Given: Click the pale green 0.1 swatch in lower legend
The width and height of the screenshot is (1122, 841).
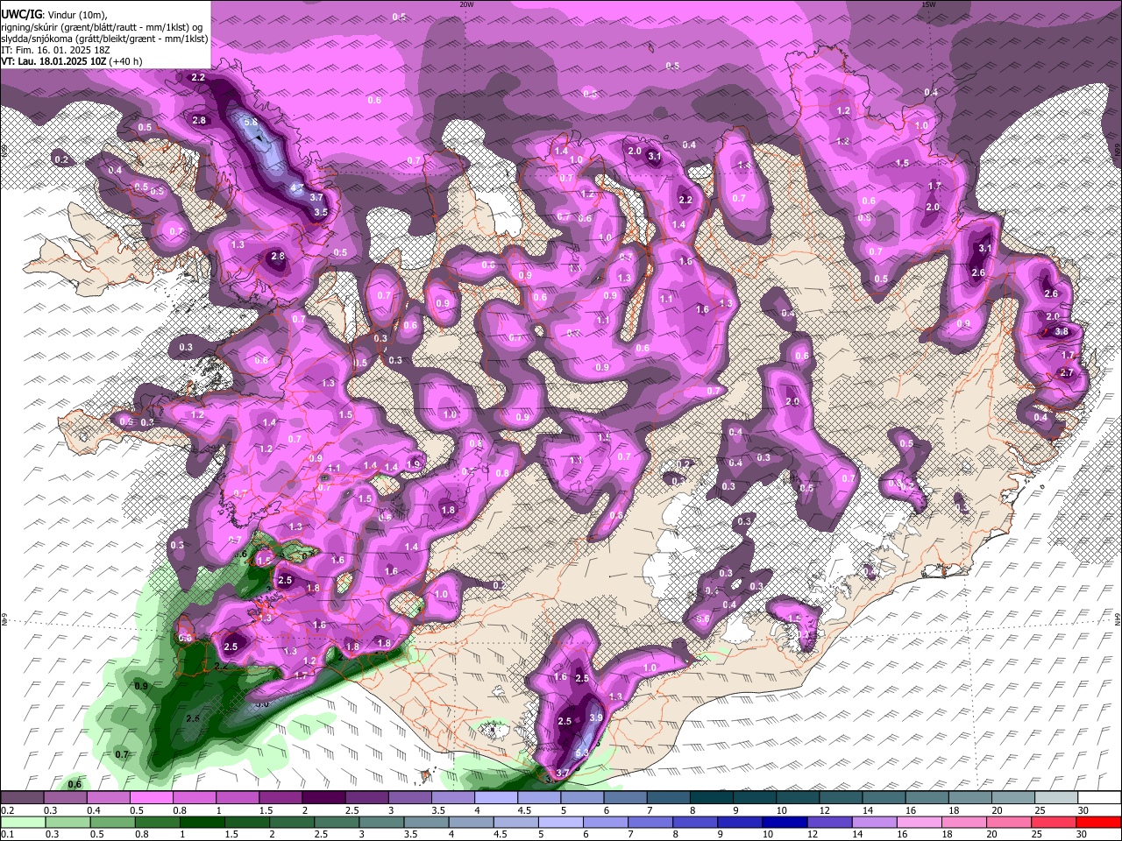Looking at the screenshot, I should (x=23, y=822).
